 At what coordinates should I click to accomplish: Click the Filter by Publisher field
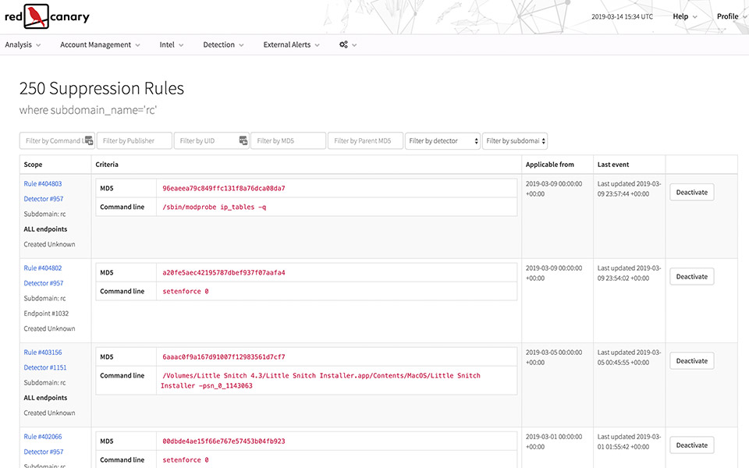(x=134, y=141)
